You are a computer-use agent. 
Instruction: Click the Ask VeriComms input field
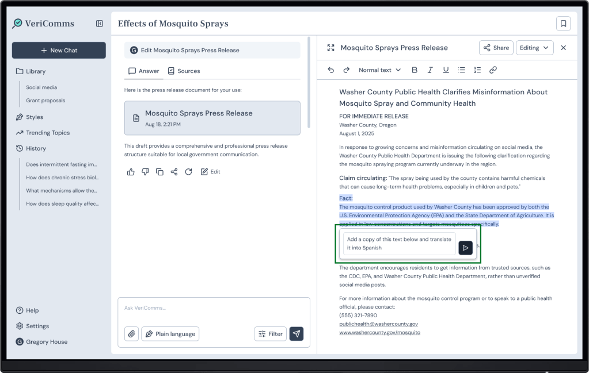click(x=213, y=308)
